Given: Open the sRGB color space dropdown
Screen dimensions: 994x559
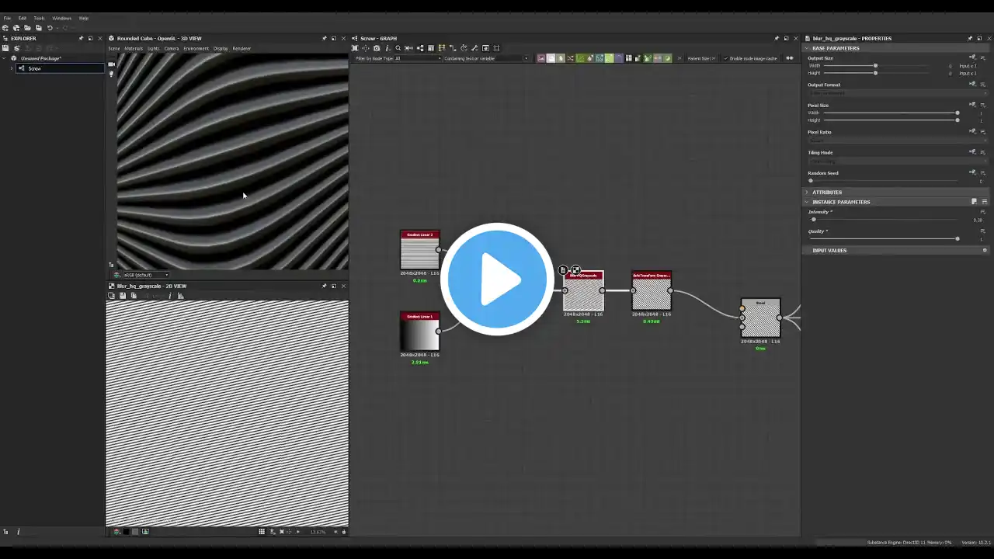Looking at the screenshot, I should [x=146, y=275].
